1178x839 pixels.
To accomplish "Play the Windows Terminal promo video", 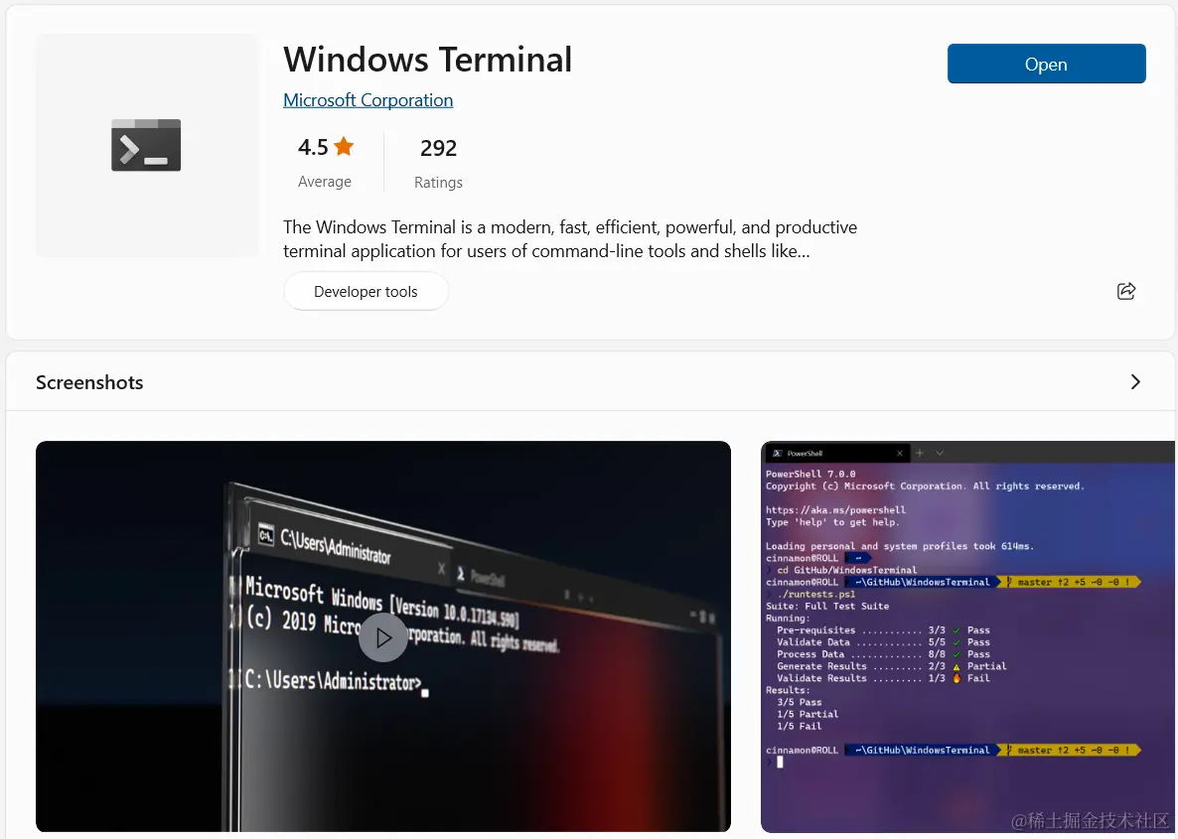I will [383, 637].
